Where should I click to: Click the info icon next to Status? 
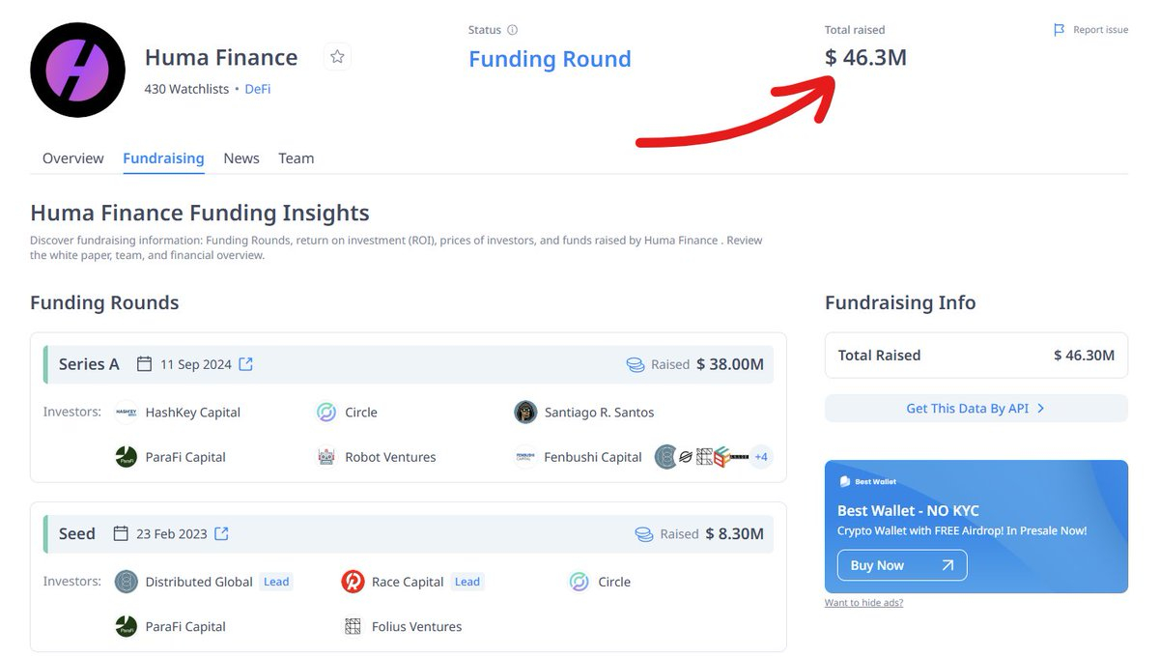[x=512, y=30]
